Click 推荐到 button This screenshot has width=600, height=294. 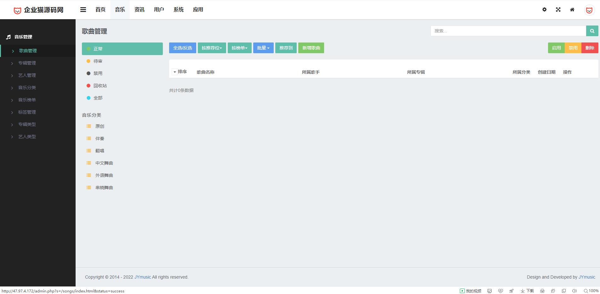[286, 48]
